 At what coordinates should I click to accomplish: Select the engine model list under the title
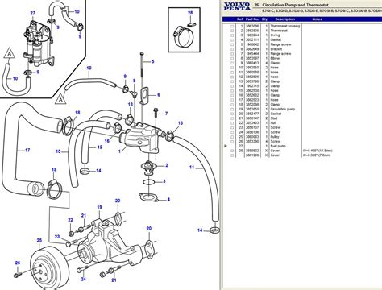click(x=322, y=11)
